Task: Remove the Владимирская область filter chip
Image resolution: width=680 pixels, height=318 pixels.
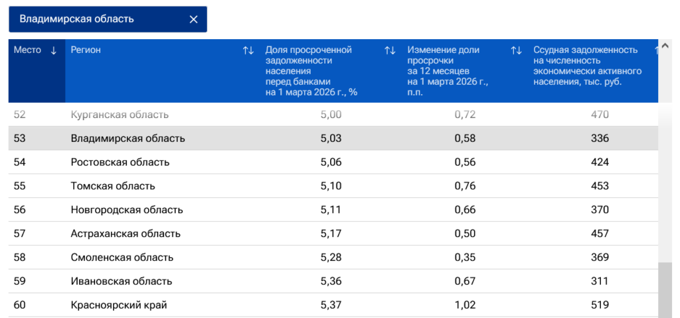Action: coord(193,19)
